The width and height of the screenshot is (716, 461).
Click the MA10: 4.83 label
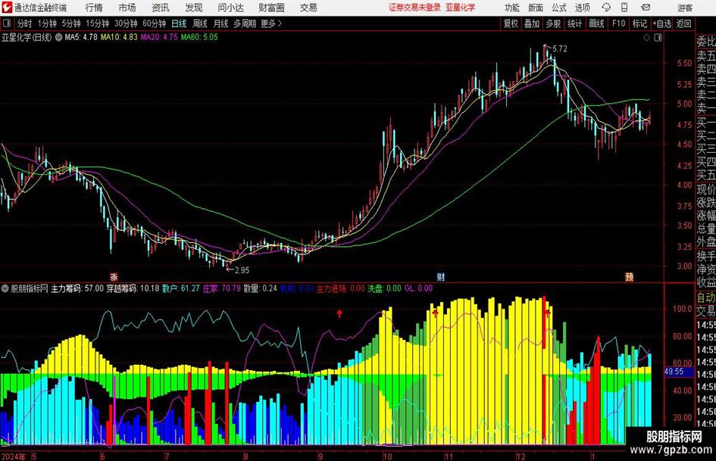coord(119,37)
